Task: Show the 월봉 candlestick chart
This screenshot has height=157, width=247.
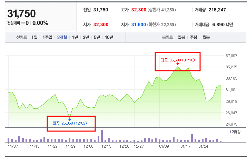Action: coord(206,37)
